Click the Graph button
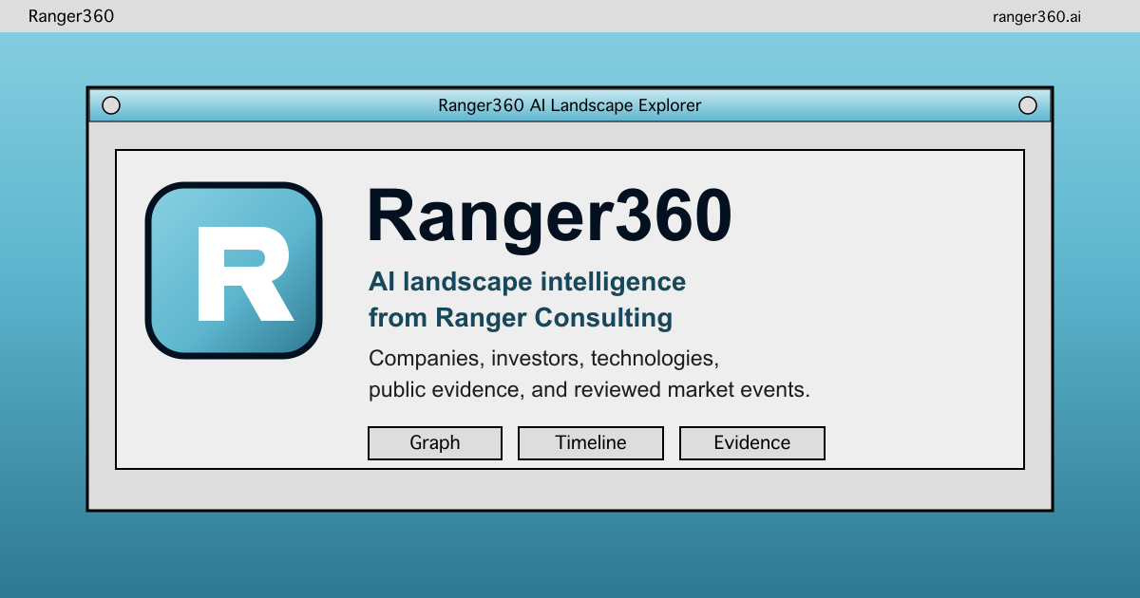The height and width of the screenshot is (598, 1140). click(435, 443)
